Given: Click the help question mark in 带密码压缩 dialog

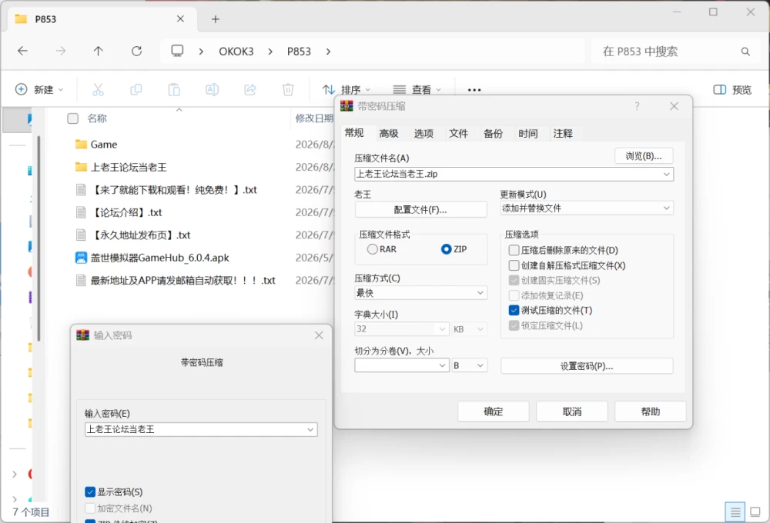Looking at the screenshot, I should 637,106.
